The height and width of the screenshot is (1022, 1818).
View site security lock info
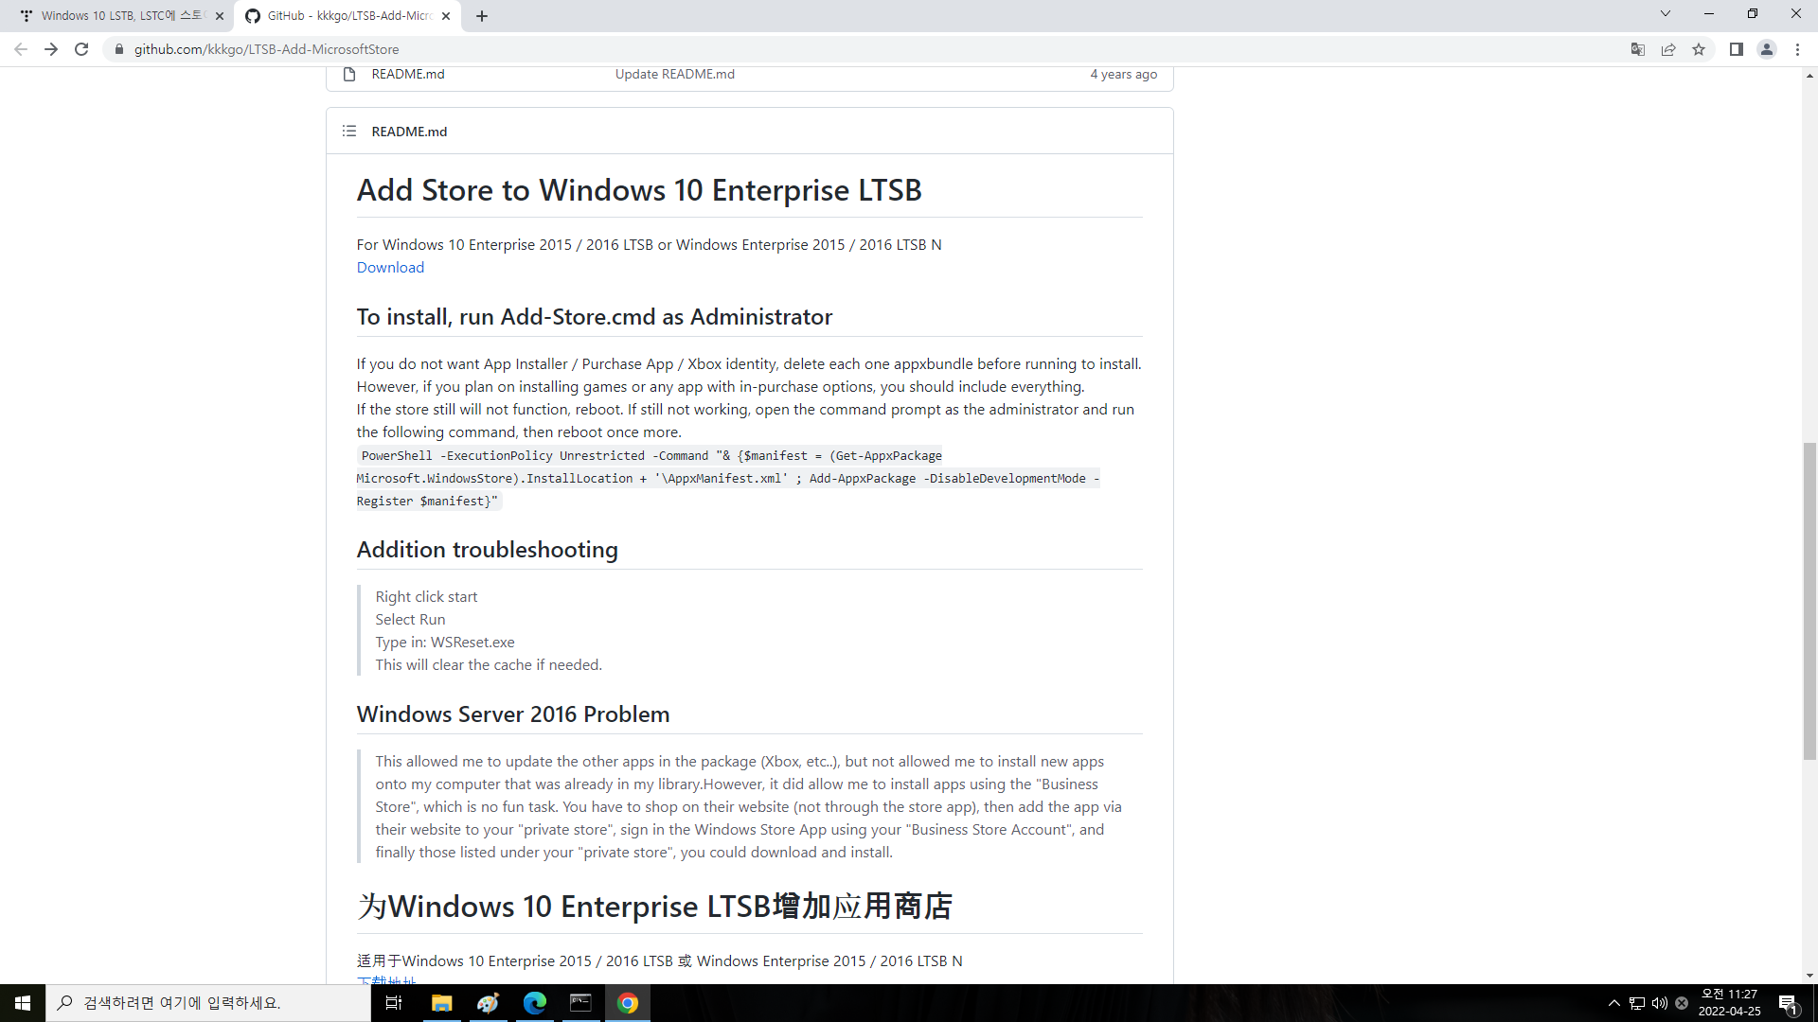(118, 49)
